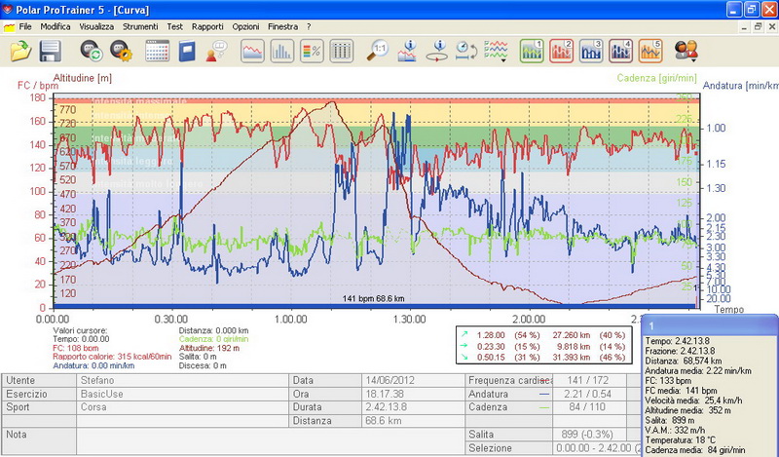This screenshot has width=779, height=457.
Task: Toggle the green exercise curve 1 button
Action: tap(532, 50)
